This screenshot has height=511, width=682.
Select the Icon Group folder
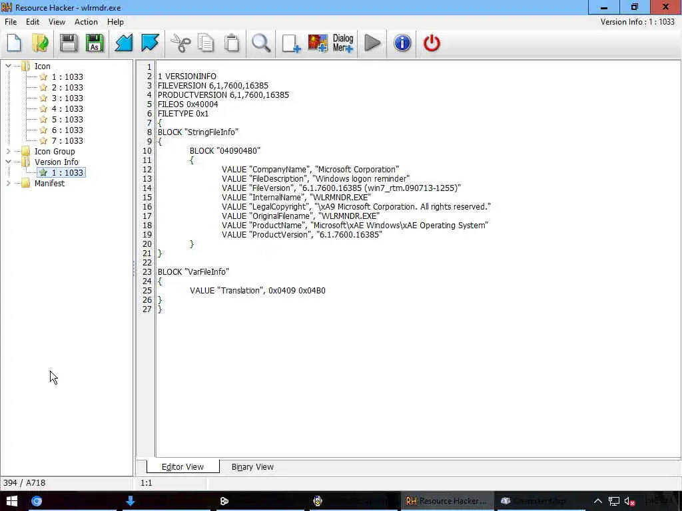click(x=55, y=151)
